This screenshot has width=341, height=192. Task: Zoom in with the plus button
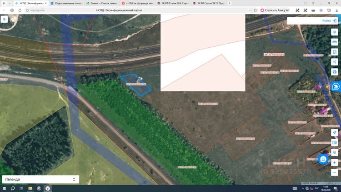[x=335, y=162]
